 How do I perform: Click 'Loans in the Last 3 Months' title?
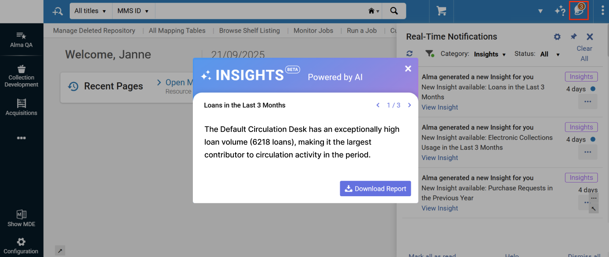tap(244, 105)
